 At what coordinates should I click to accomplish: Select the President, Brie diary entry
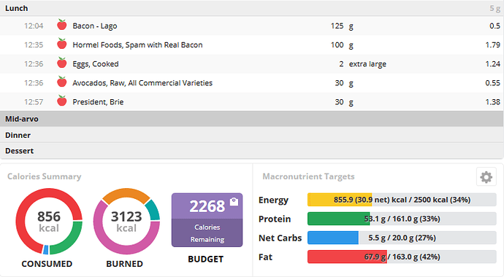252,102
